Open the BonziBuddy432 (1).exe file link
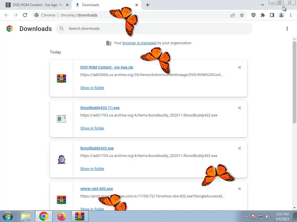Screen dimensions: 297x222 click(100, 108)
